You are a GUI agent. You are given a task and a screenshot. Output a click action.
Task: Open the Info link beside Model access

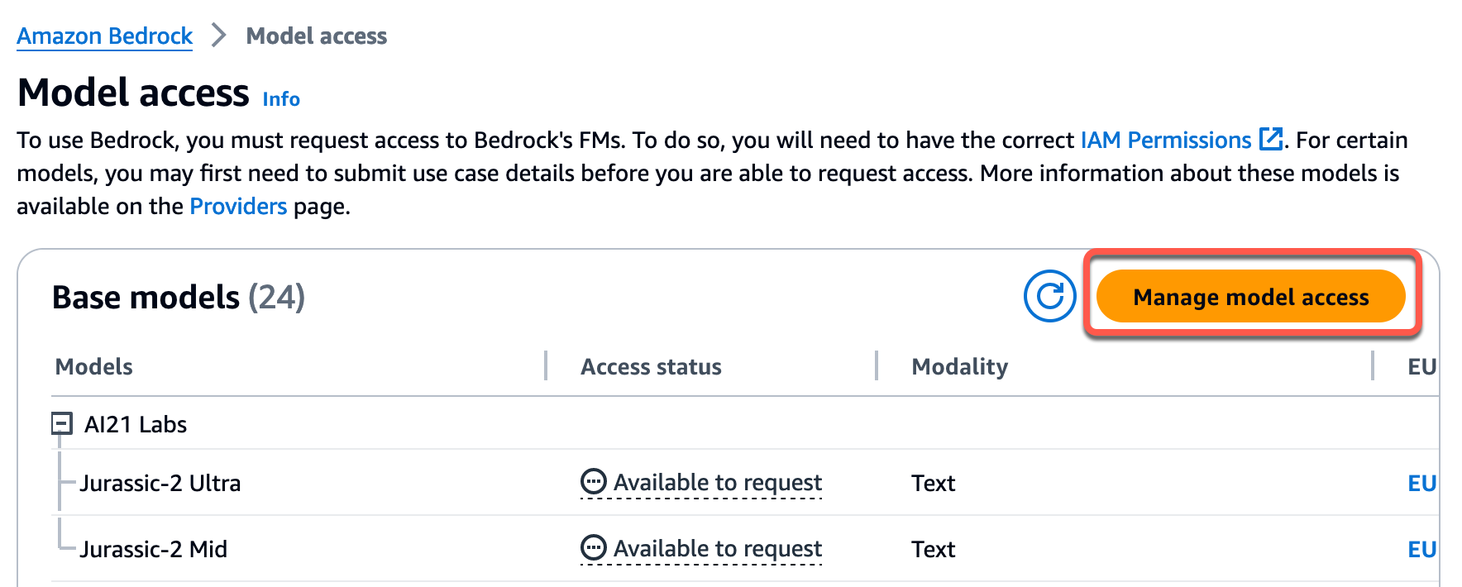pyautogui.click(x=281, y=99)
